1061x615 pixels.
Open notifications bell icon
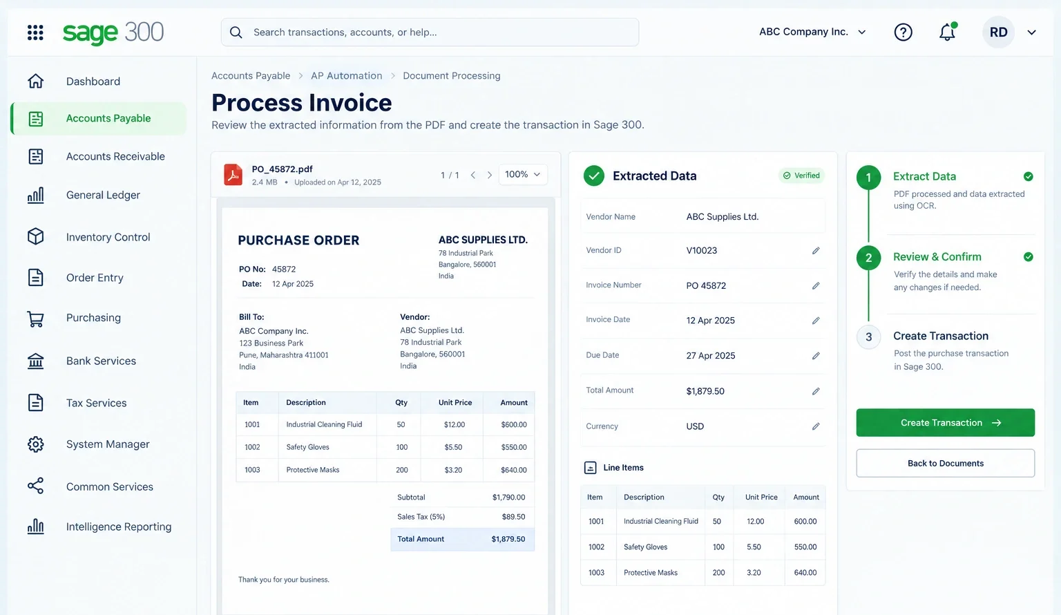coord(947,32)
